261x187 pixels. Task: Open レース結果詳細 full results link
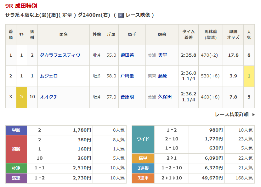(x=231, y=115)
